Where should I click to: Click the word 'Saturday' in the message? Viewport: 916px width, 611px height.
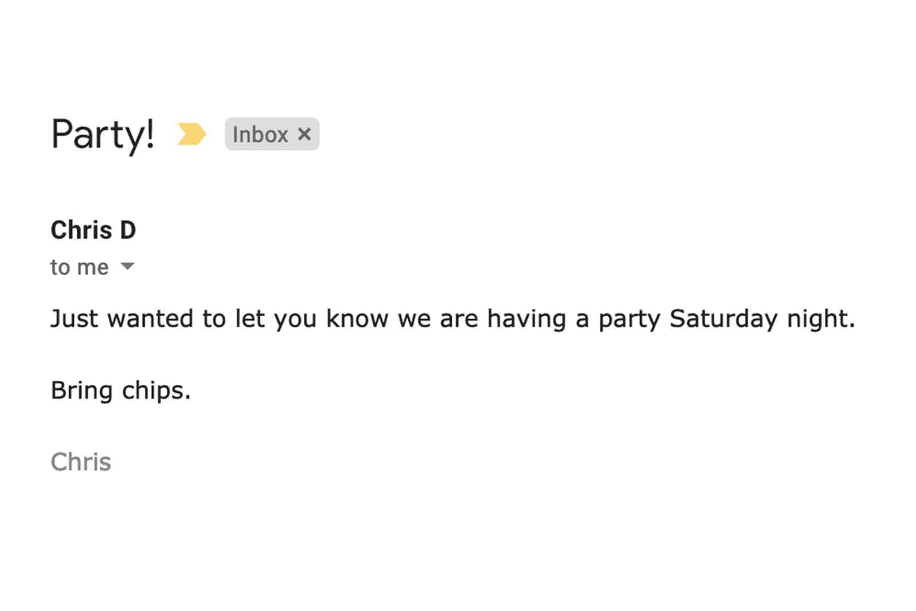coord(724,319)
